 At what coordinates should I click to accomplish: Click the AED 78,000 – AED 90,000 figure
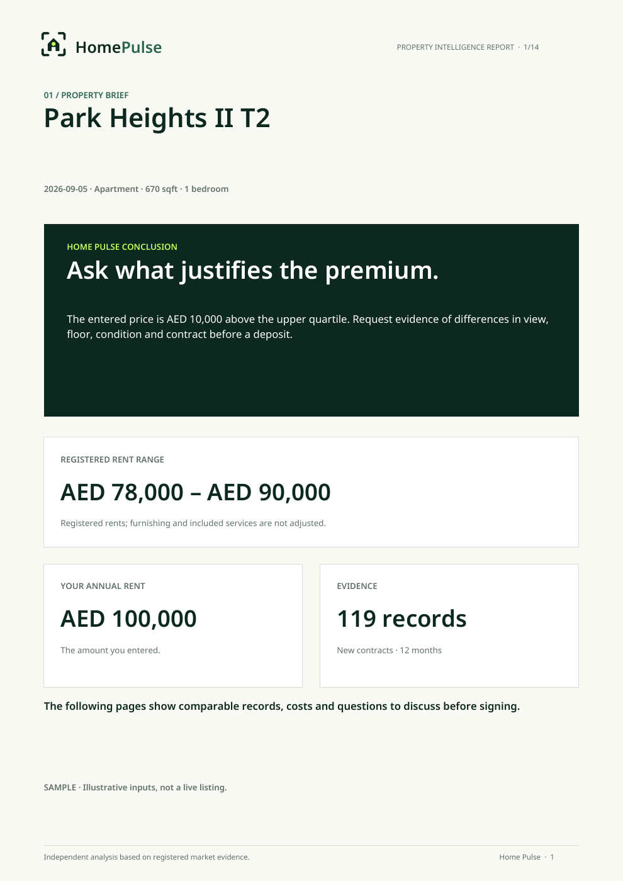(x=195, y=492)
